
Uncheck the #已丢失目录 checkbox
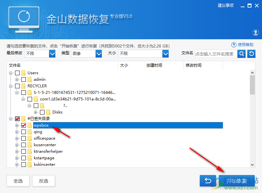(x=17, y=119)
